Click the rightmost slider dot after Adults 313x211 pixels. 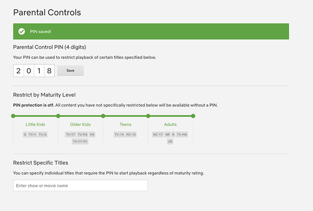pos(193,116)
